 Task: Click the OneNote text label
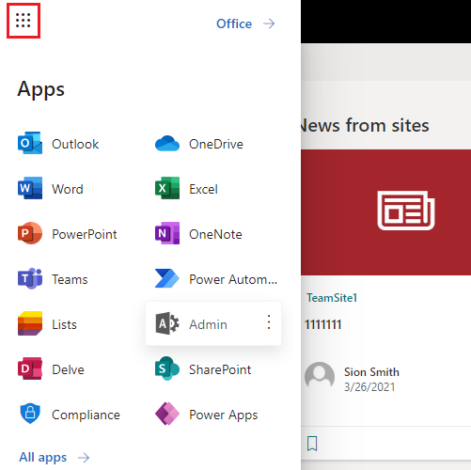coord(215,234)
